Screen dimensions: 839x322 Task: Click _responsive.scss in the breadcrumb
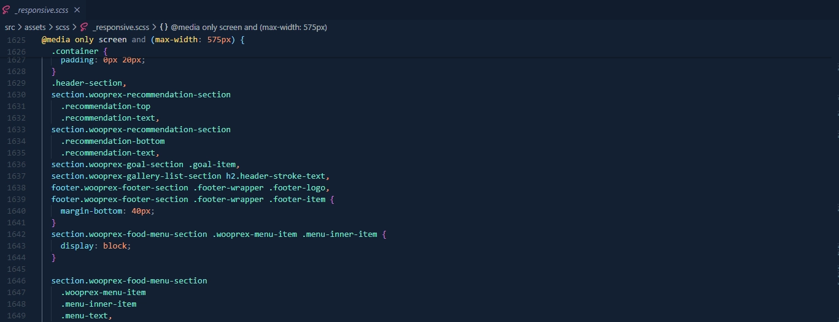(x=121, y=28)
